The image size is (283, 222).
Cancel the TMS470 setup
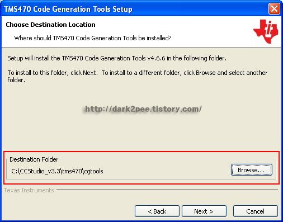[255, 211]
